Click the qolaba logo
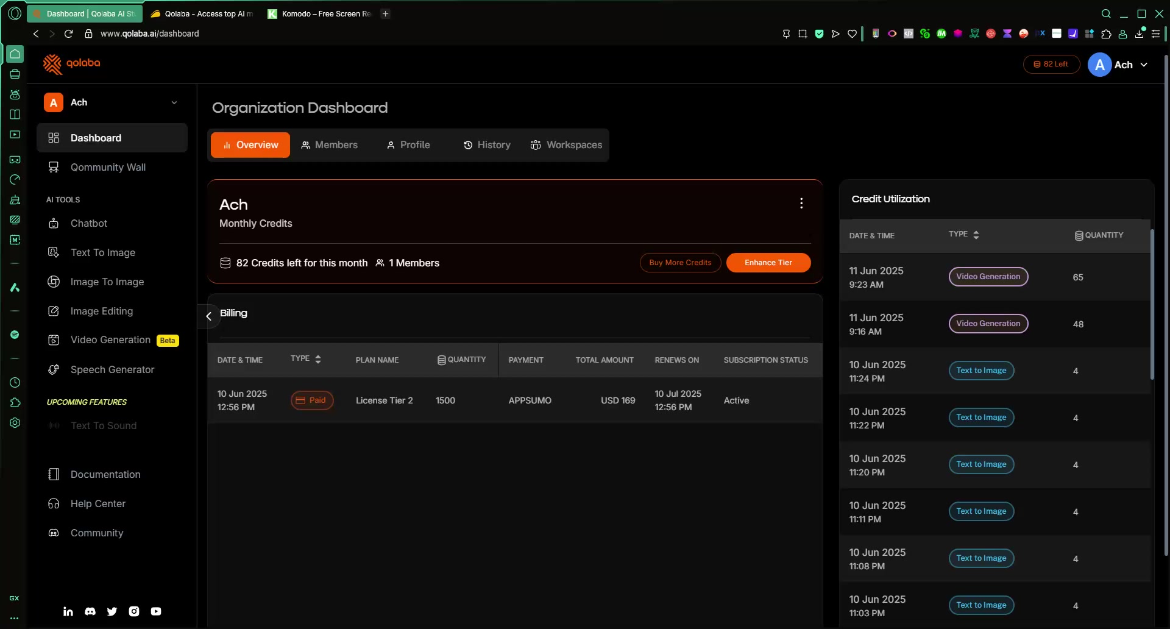The image size is (1170, 629). point(72,63)
